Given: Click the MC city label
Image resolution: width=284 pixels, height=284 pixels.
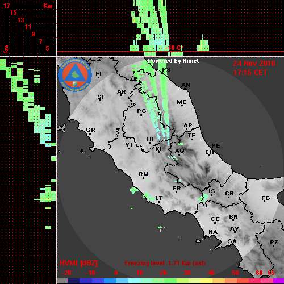Looking at the screenshot, I should coord(182,102).
